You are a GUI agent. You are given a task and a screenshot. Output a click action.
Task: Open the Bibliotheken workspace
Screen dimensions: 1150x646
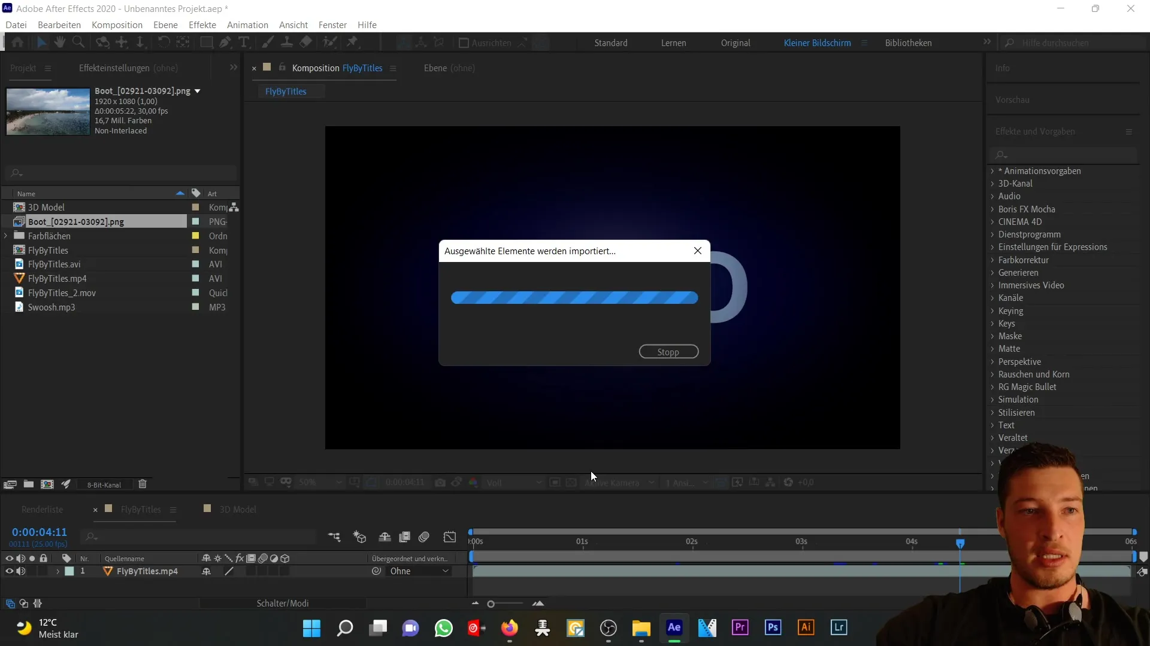click(908, 43)
